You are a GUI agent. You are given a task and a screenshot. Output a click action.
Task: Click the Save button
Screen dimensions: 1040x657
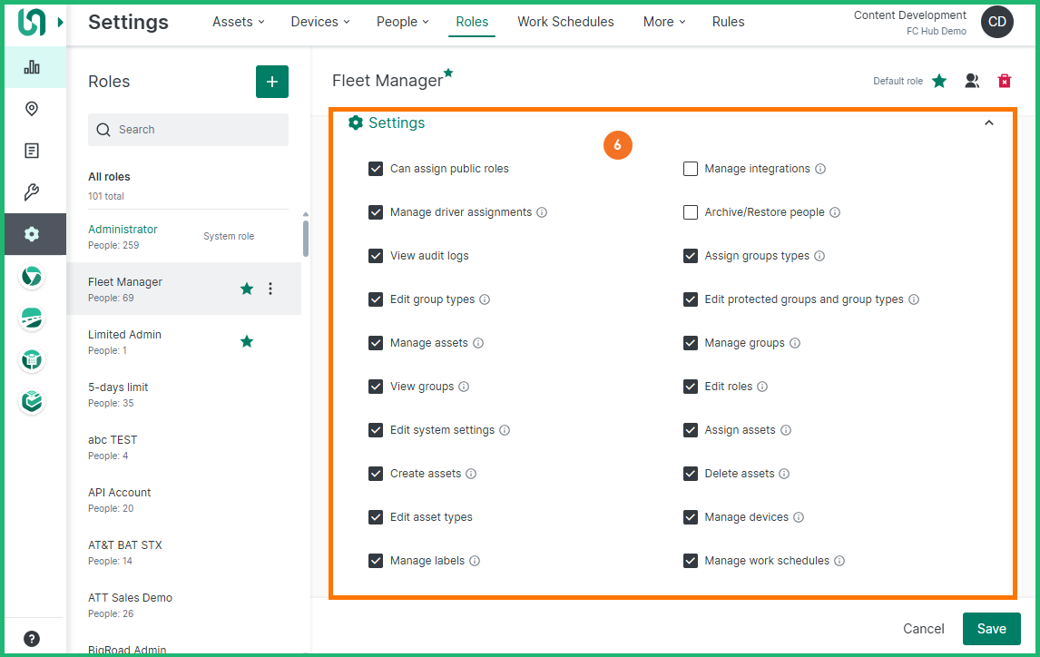point(991,629)
